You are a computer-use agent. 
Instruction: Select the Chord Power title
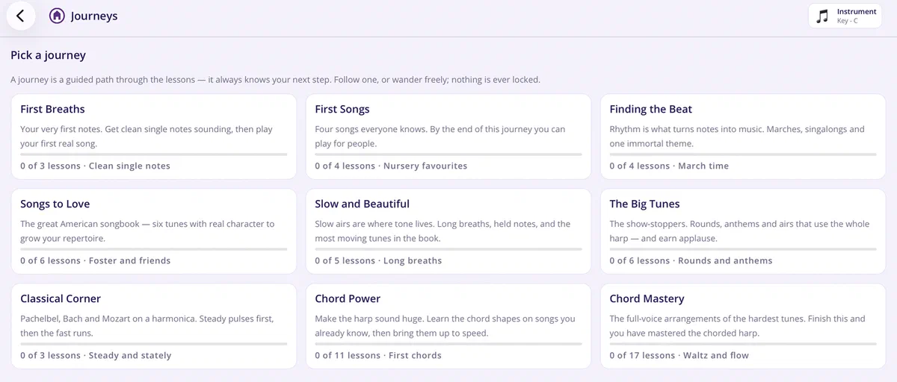[348, 298]
